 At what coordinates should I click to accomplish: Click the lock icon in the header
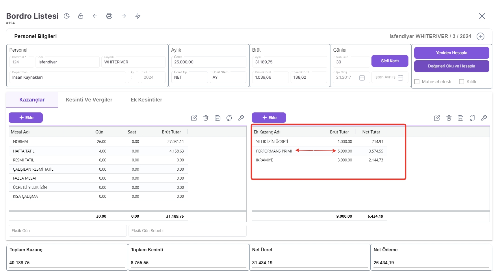(81, 16)
